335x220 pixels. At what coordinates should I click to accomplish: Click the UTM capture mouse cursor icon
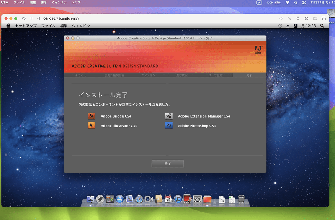click(x=281, y=18)
